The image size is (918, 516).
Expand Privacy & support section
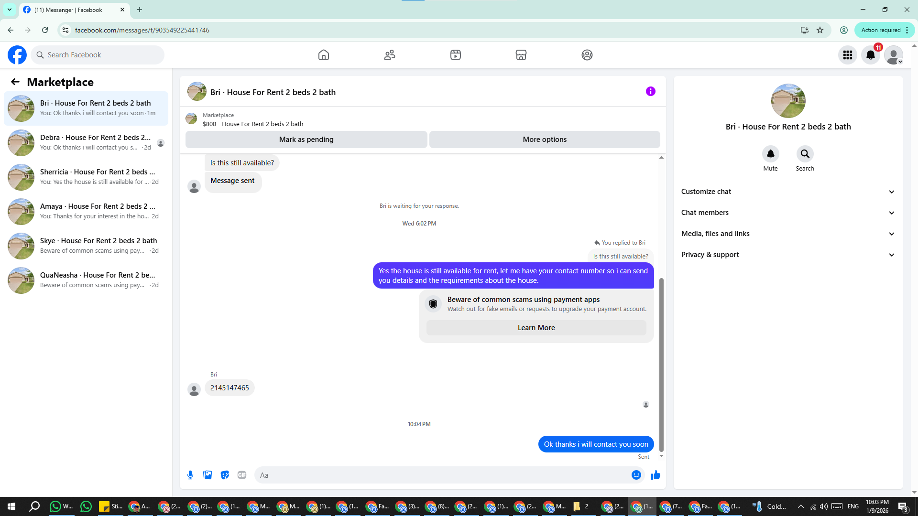pyautogui.click(x=787, y=255)
